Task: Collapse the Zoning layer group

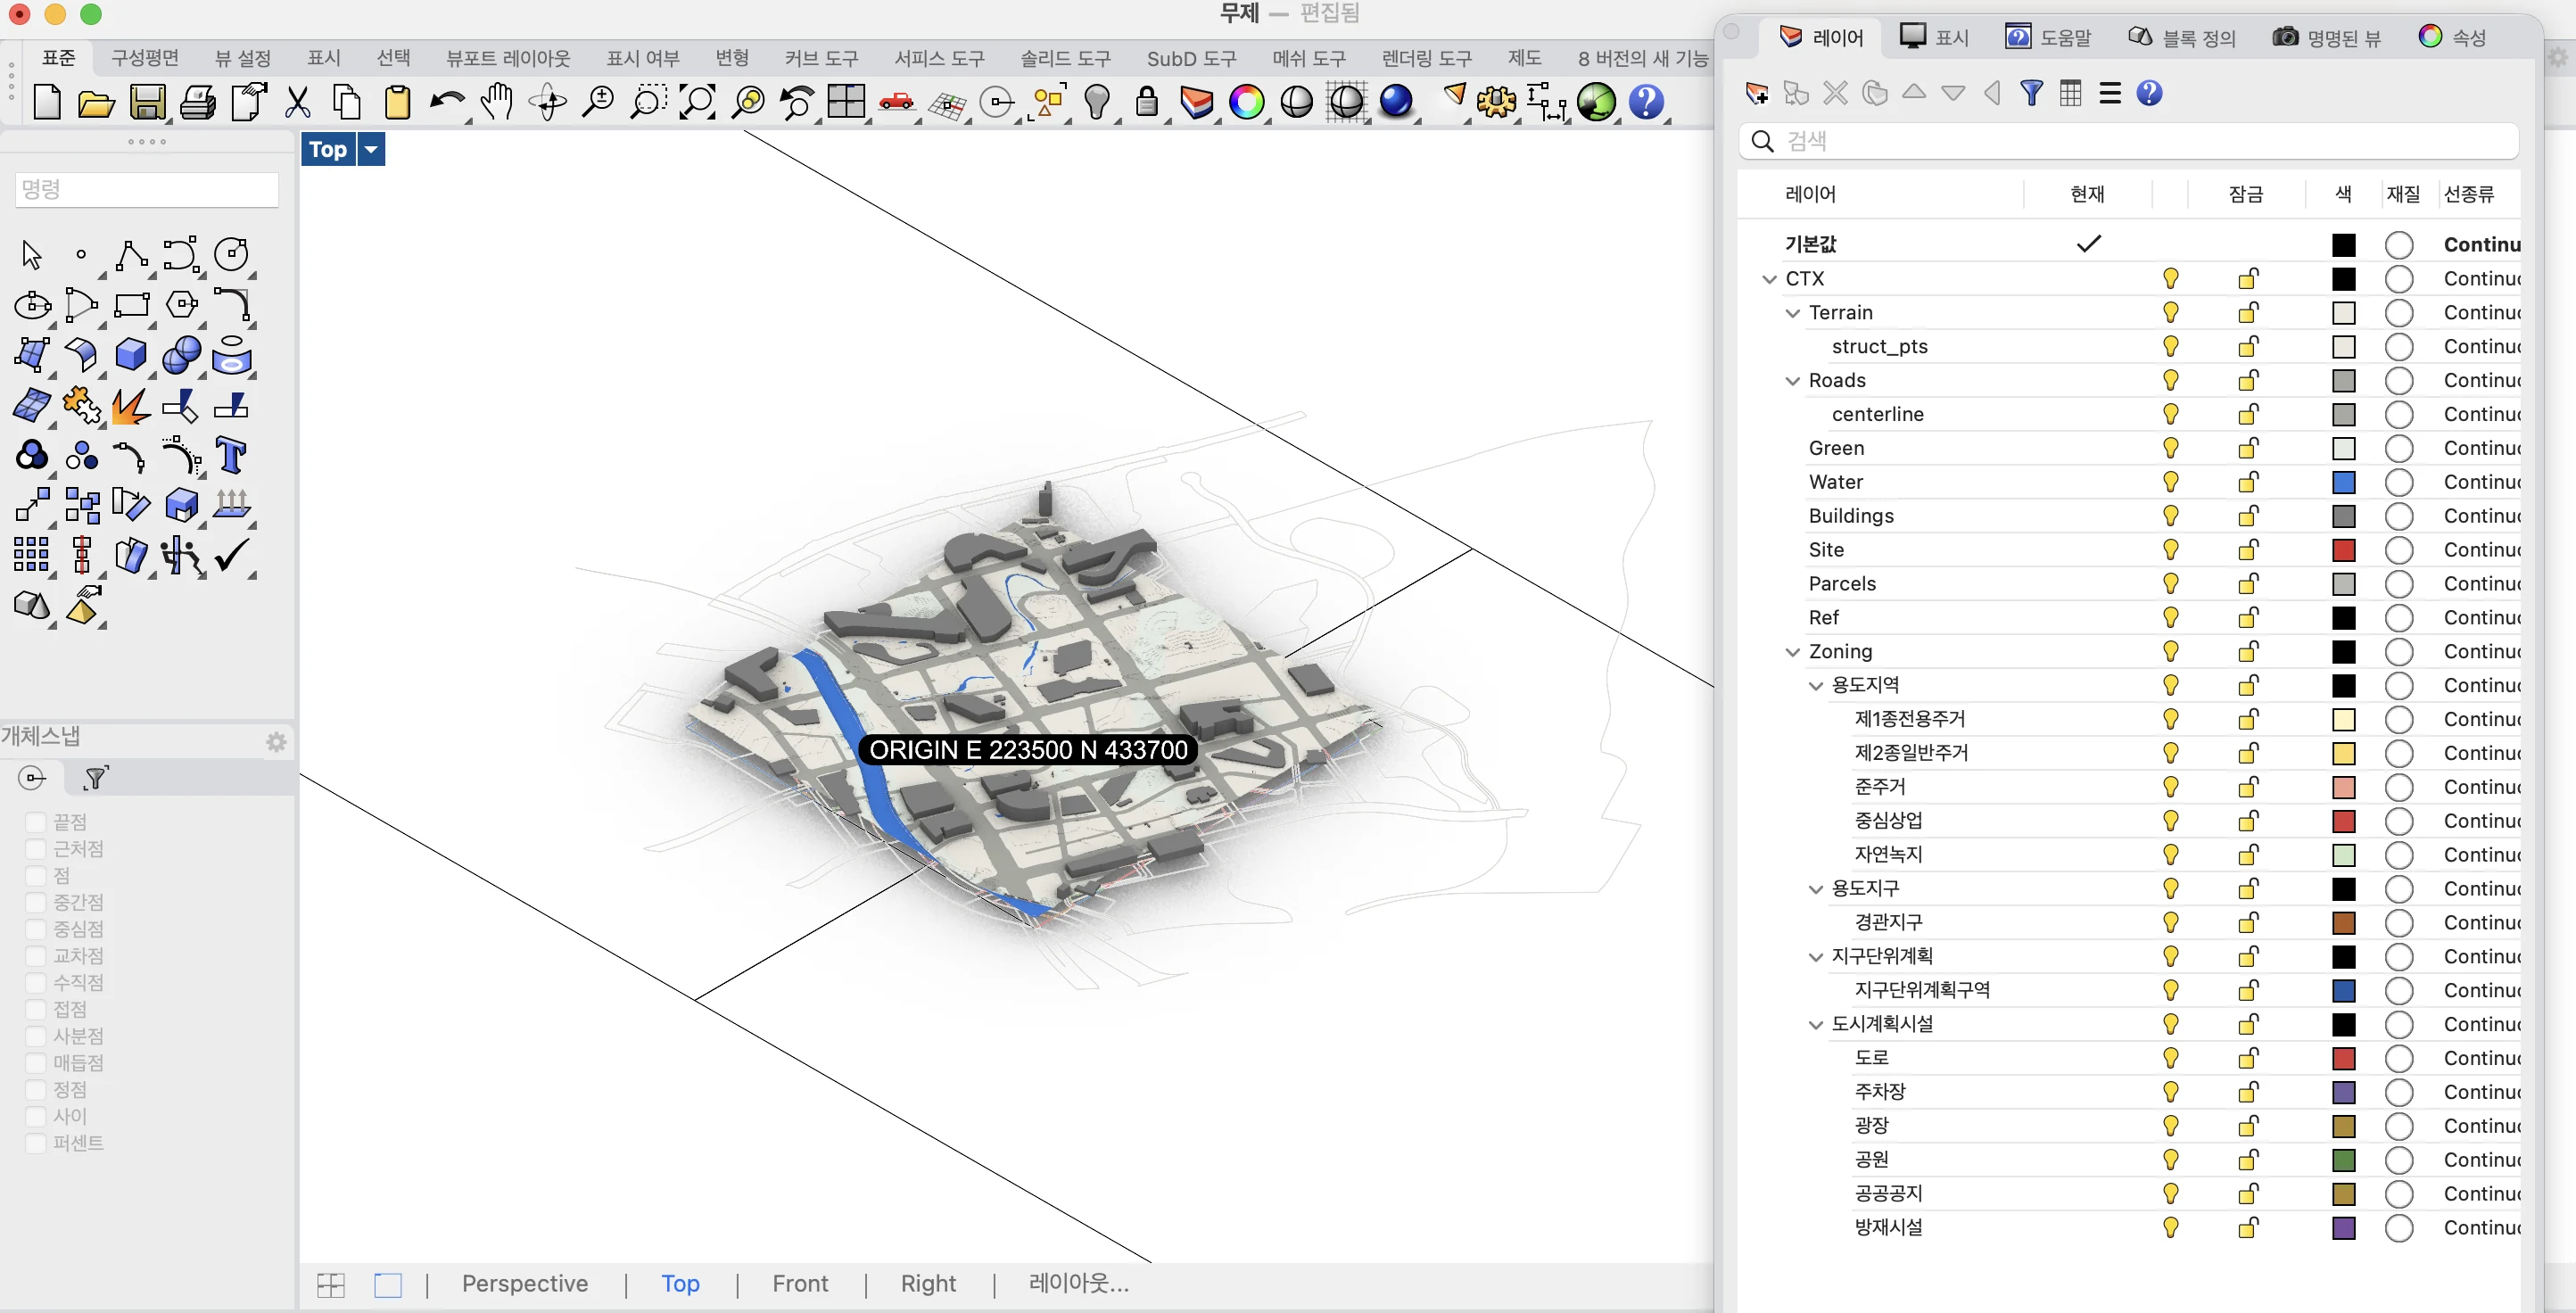Action: 1792,652
